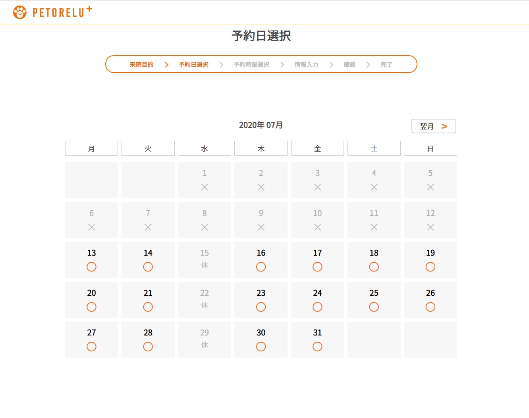Click closed day 29 marked 休
Viewport: 529px width, 418px height.
point(205,340)
